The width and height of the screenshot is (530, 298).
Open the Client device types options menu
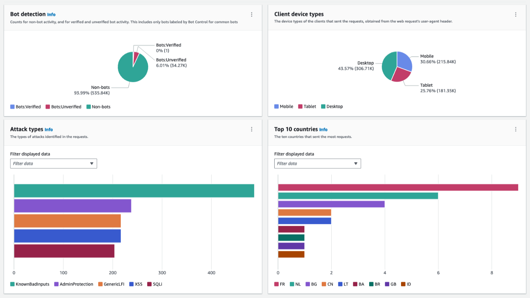click(x=516, y=14)
